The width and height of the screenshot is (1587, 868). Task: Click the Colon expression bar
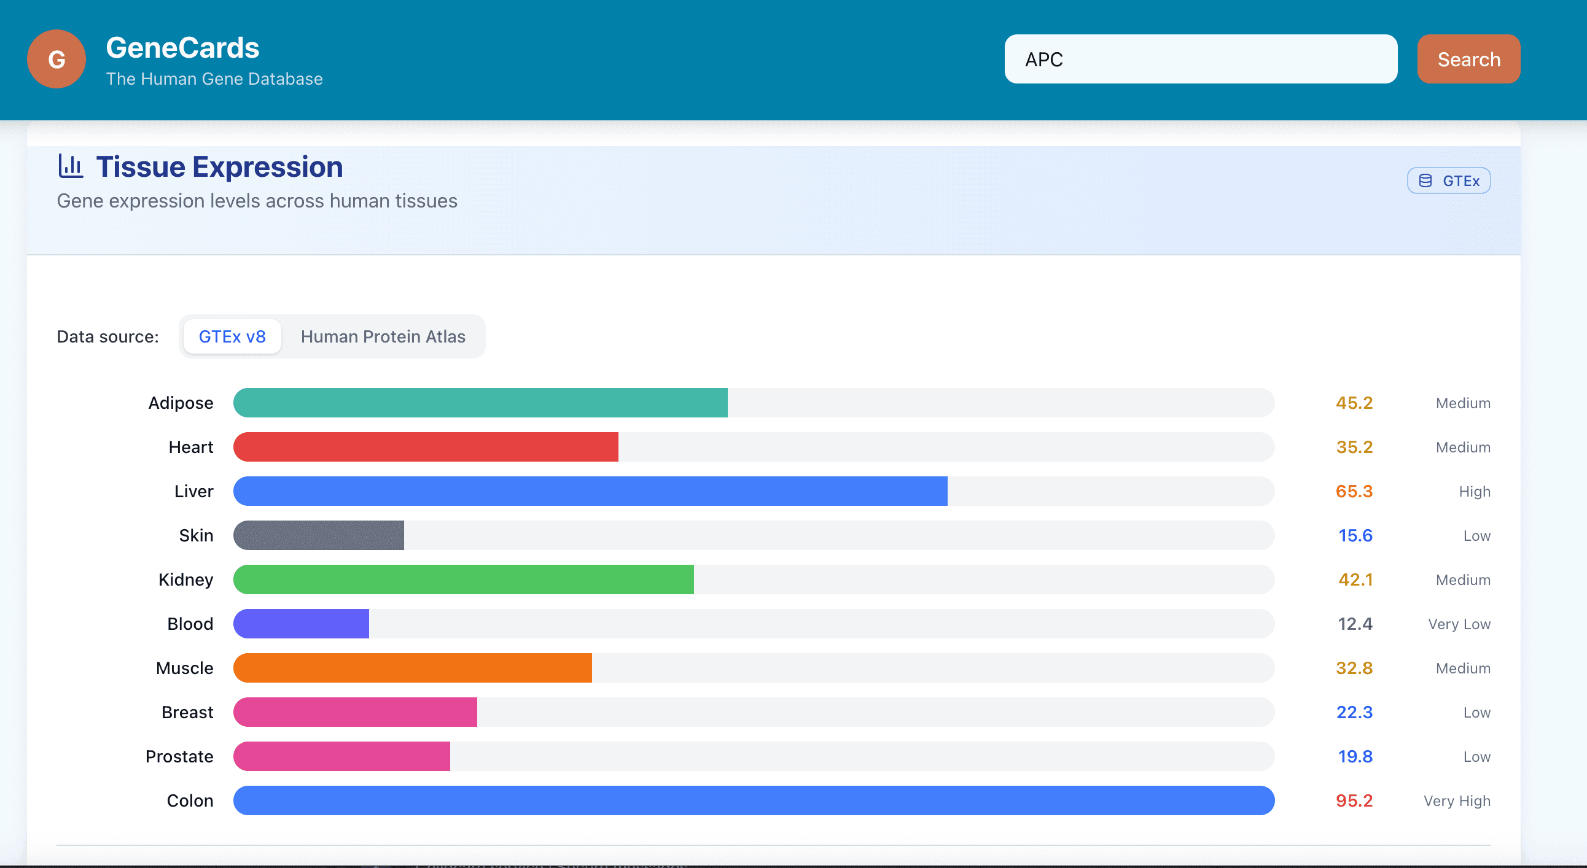pos(753,800)
